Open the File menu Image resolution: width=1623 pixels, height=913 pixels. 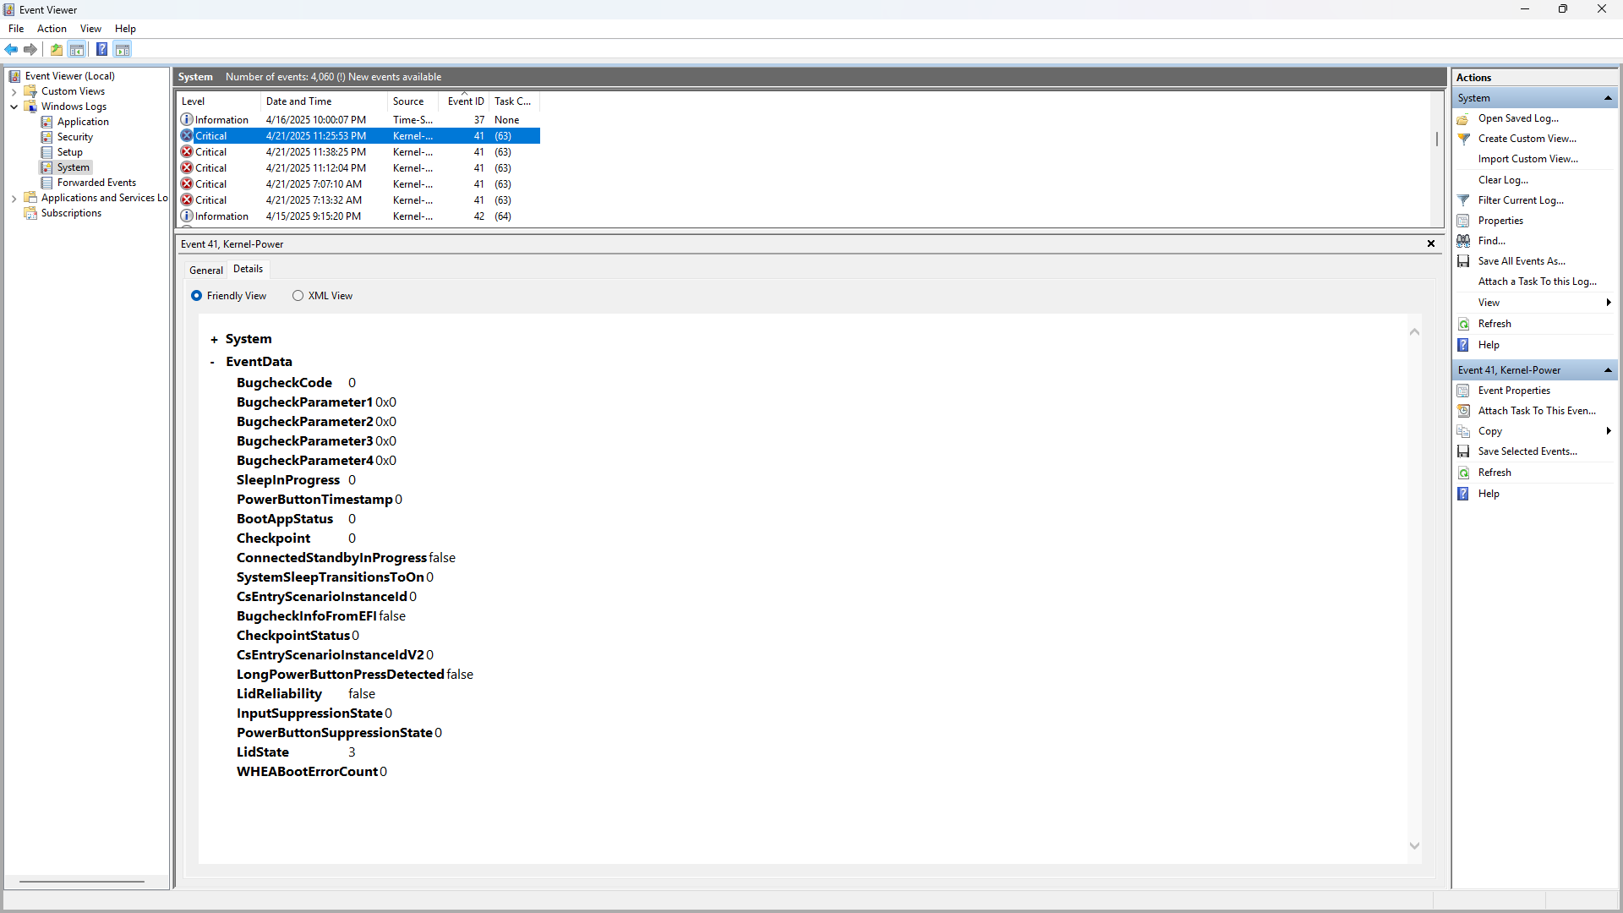pyautogui.click(x=16, y=29)
